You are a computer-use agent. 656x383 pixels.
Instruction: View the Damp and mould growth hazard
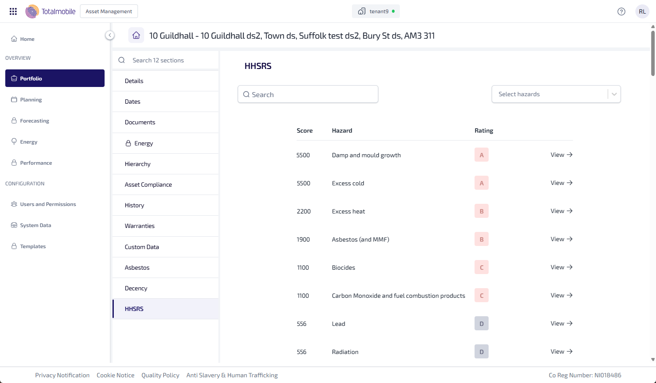(561, 155)
